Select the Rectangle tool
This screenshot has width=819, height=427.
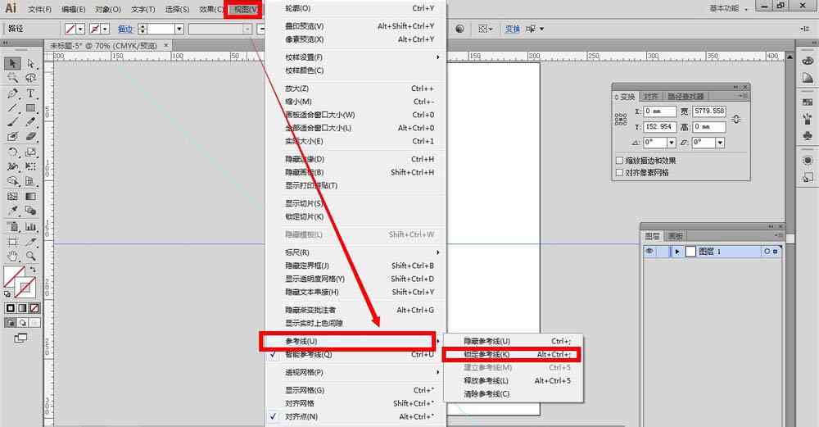(x=31, y=107)
